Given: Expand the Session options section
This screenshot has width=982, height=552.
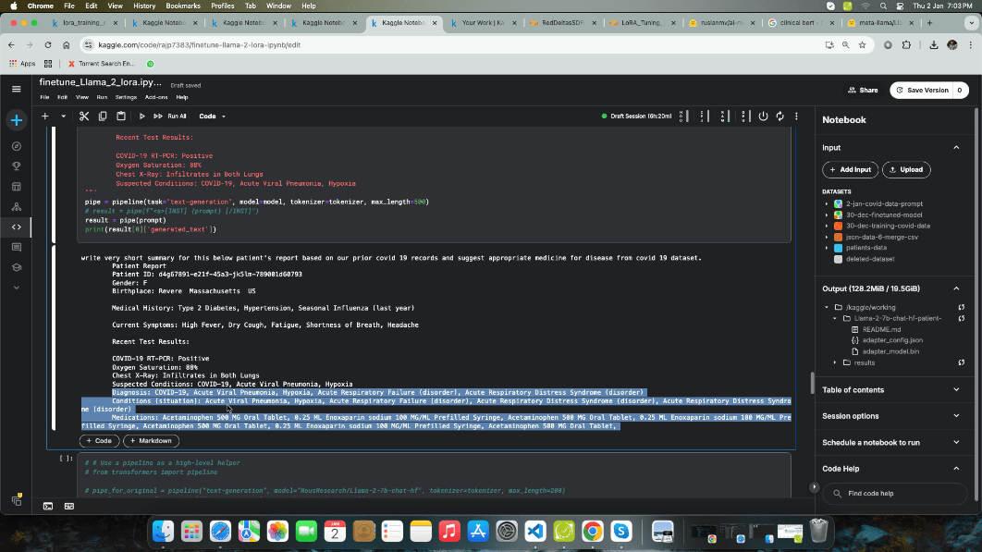Looking at the screenshot, I should 956,416.
